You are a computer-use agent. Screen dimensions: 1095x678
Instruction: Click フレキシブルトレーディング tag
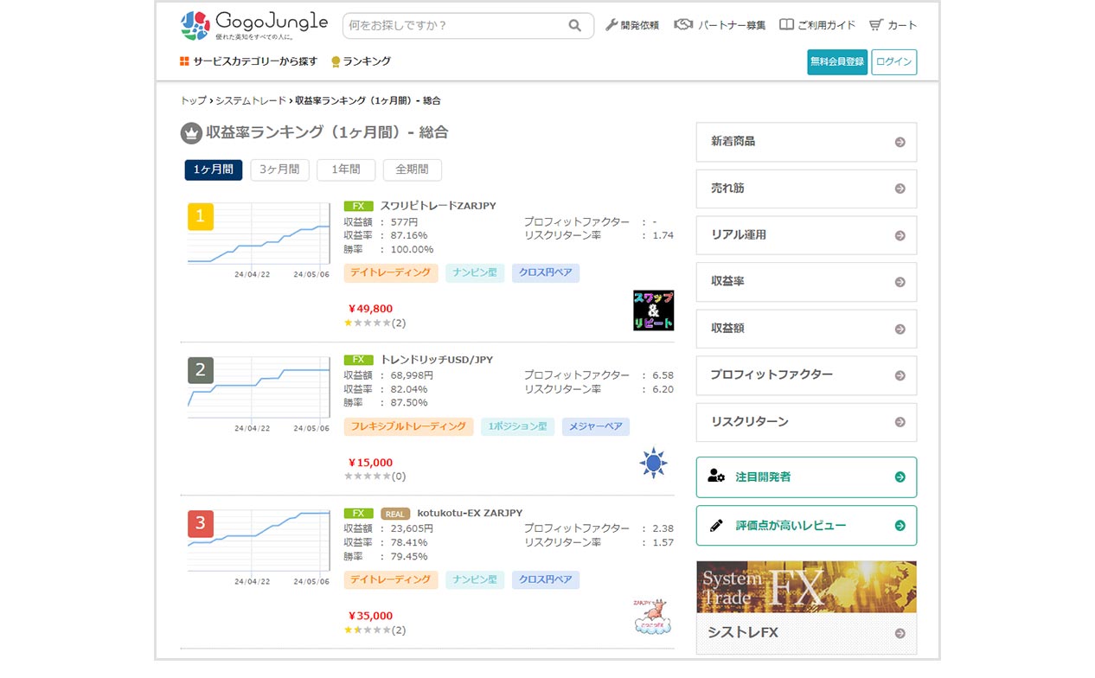[x=408, y=427]
